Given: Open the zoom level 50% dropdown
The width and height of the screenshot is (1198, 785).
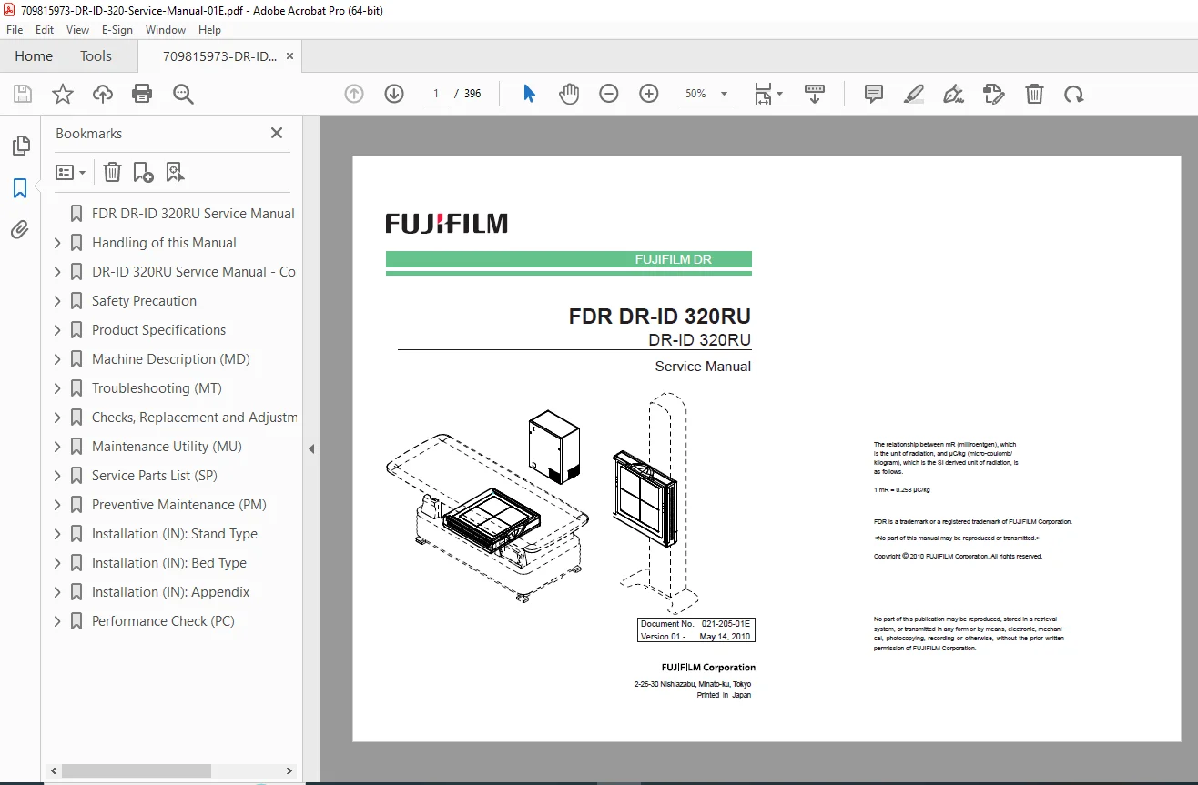Looking at the screenshot, I should click(x=706, y=94).
